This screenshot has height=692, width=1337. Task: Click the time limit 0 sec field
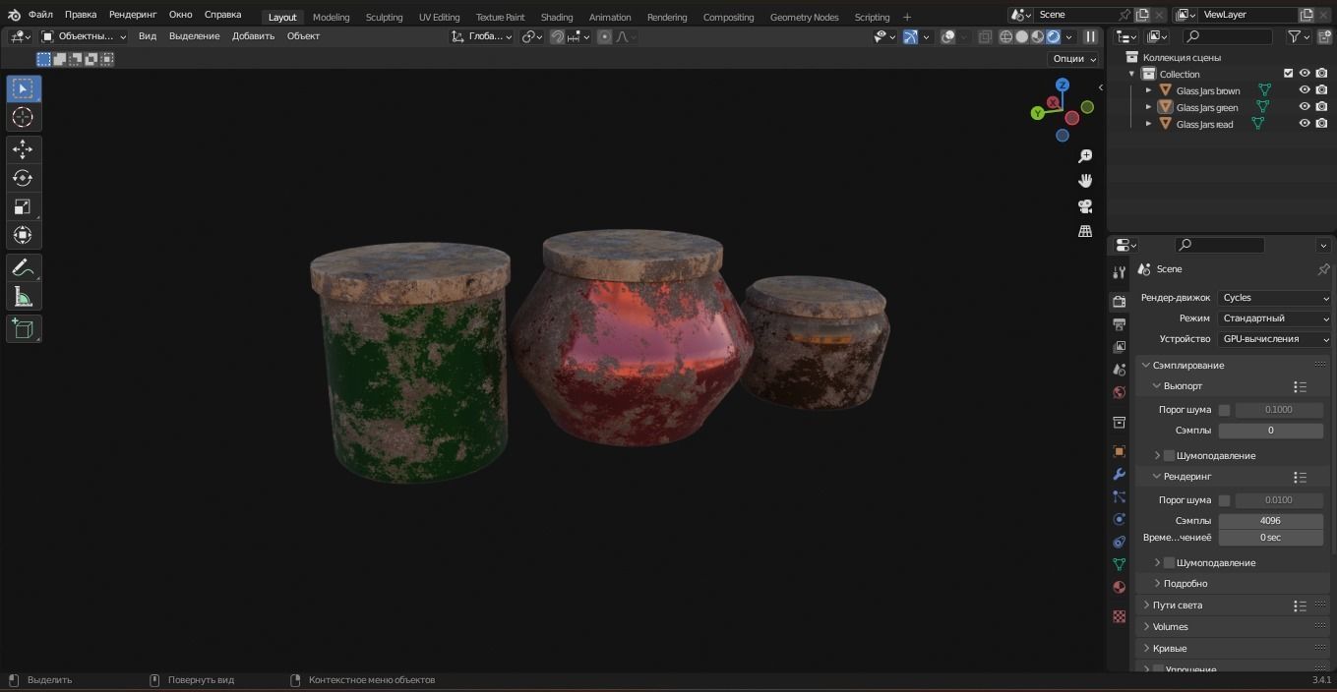(x=1270, y=538)
